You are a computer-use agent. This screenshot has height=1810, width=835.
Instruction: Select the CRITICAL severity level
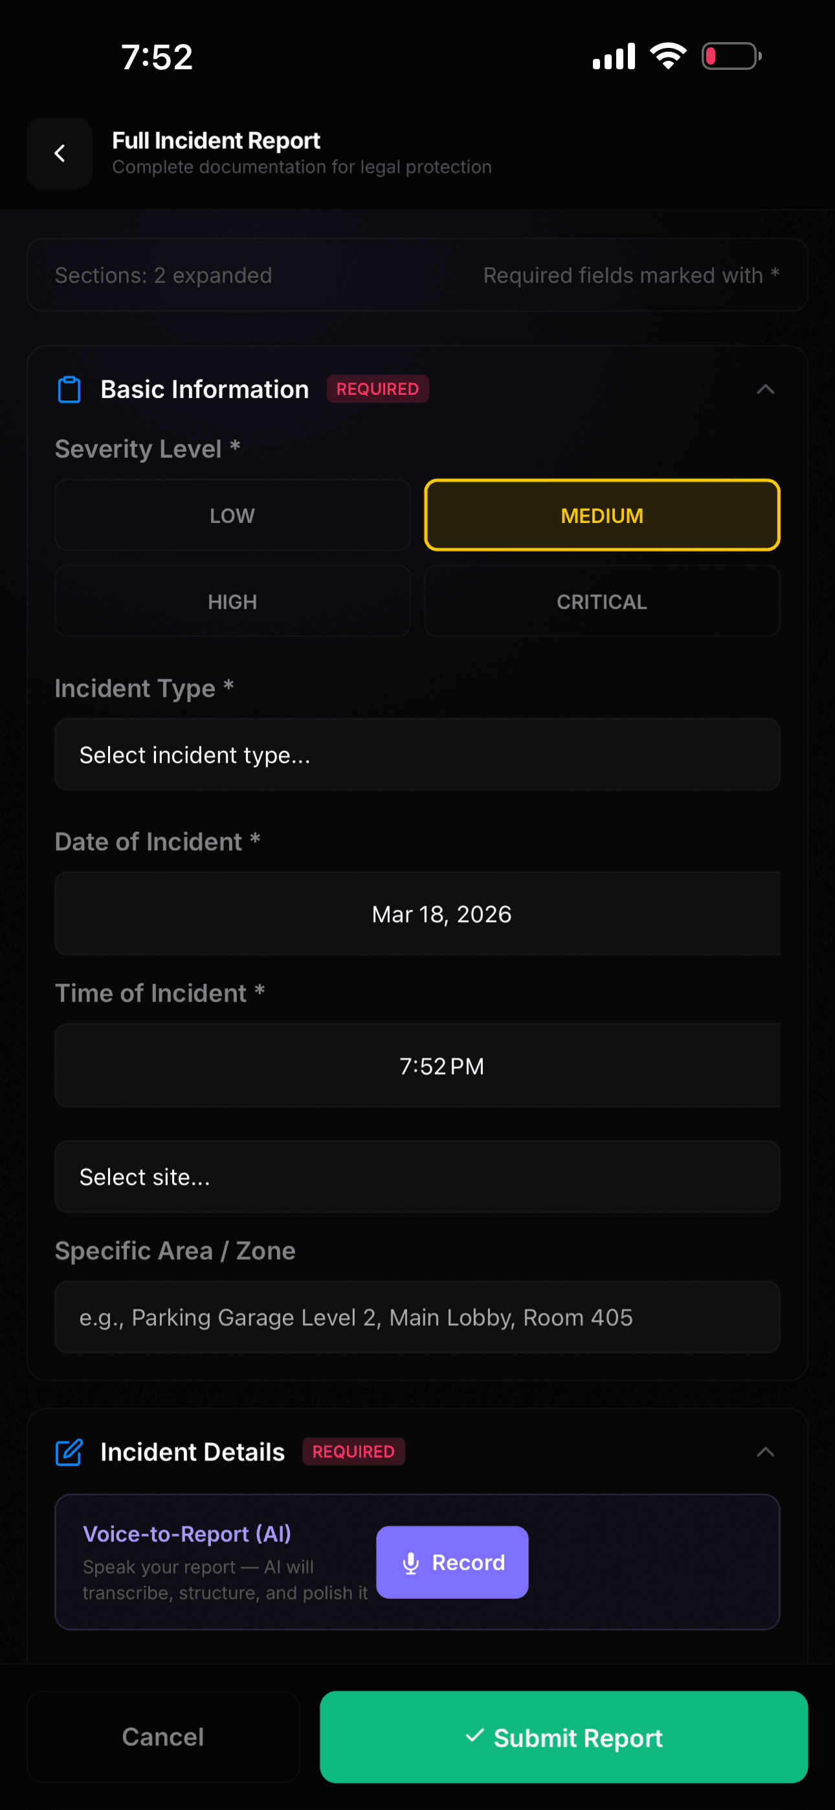pos(601,601)
